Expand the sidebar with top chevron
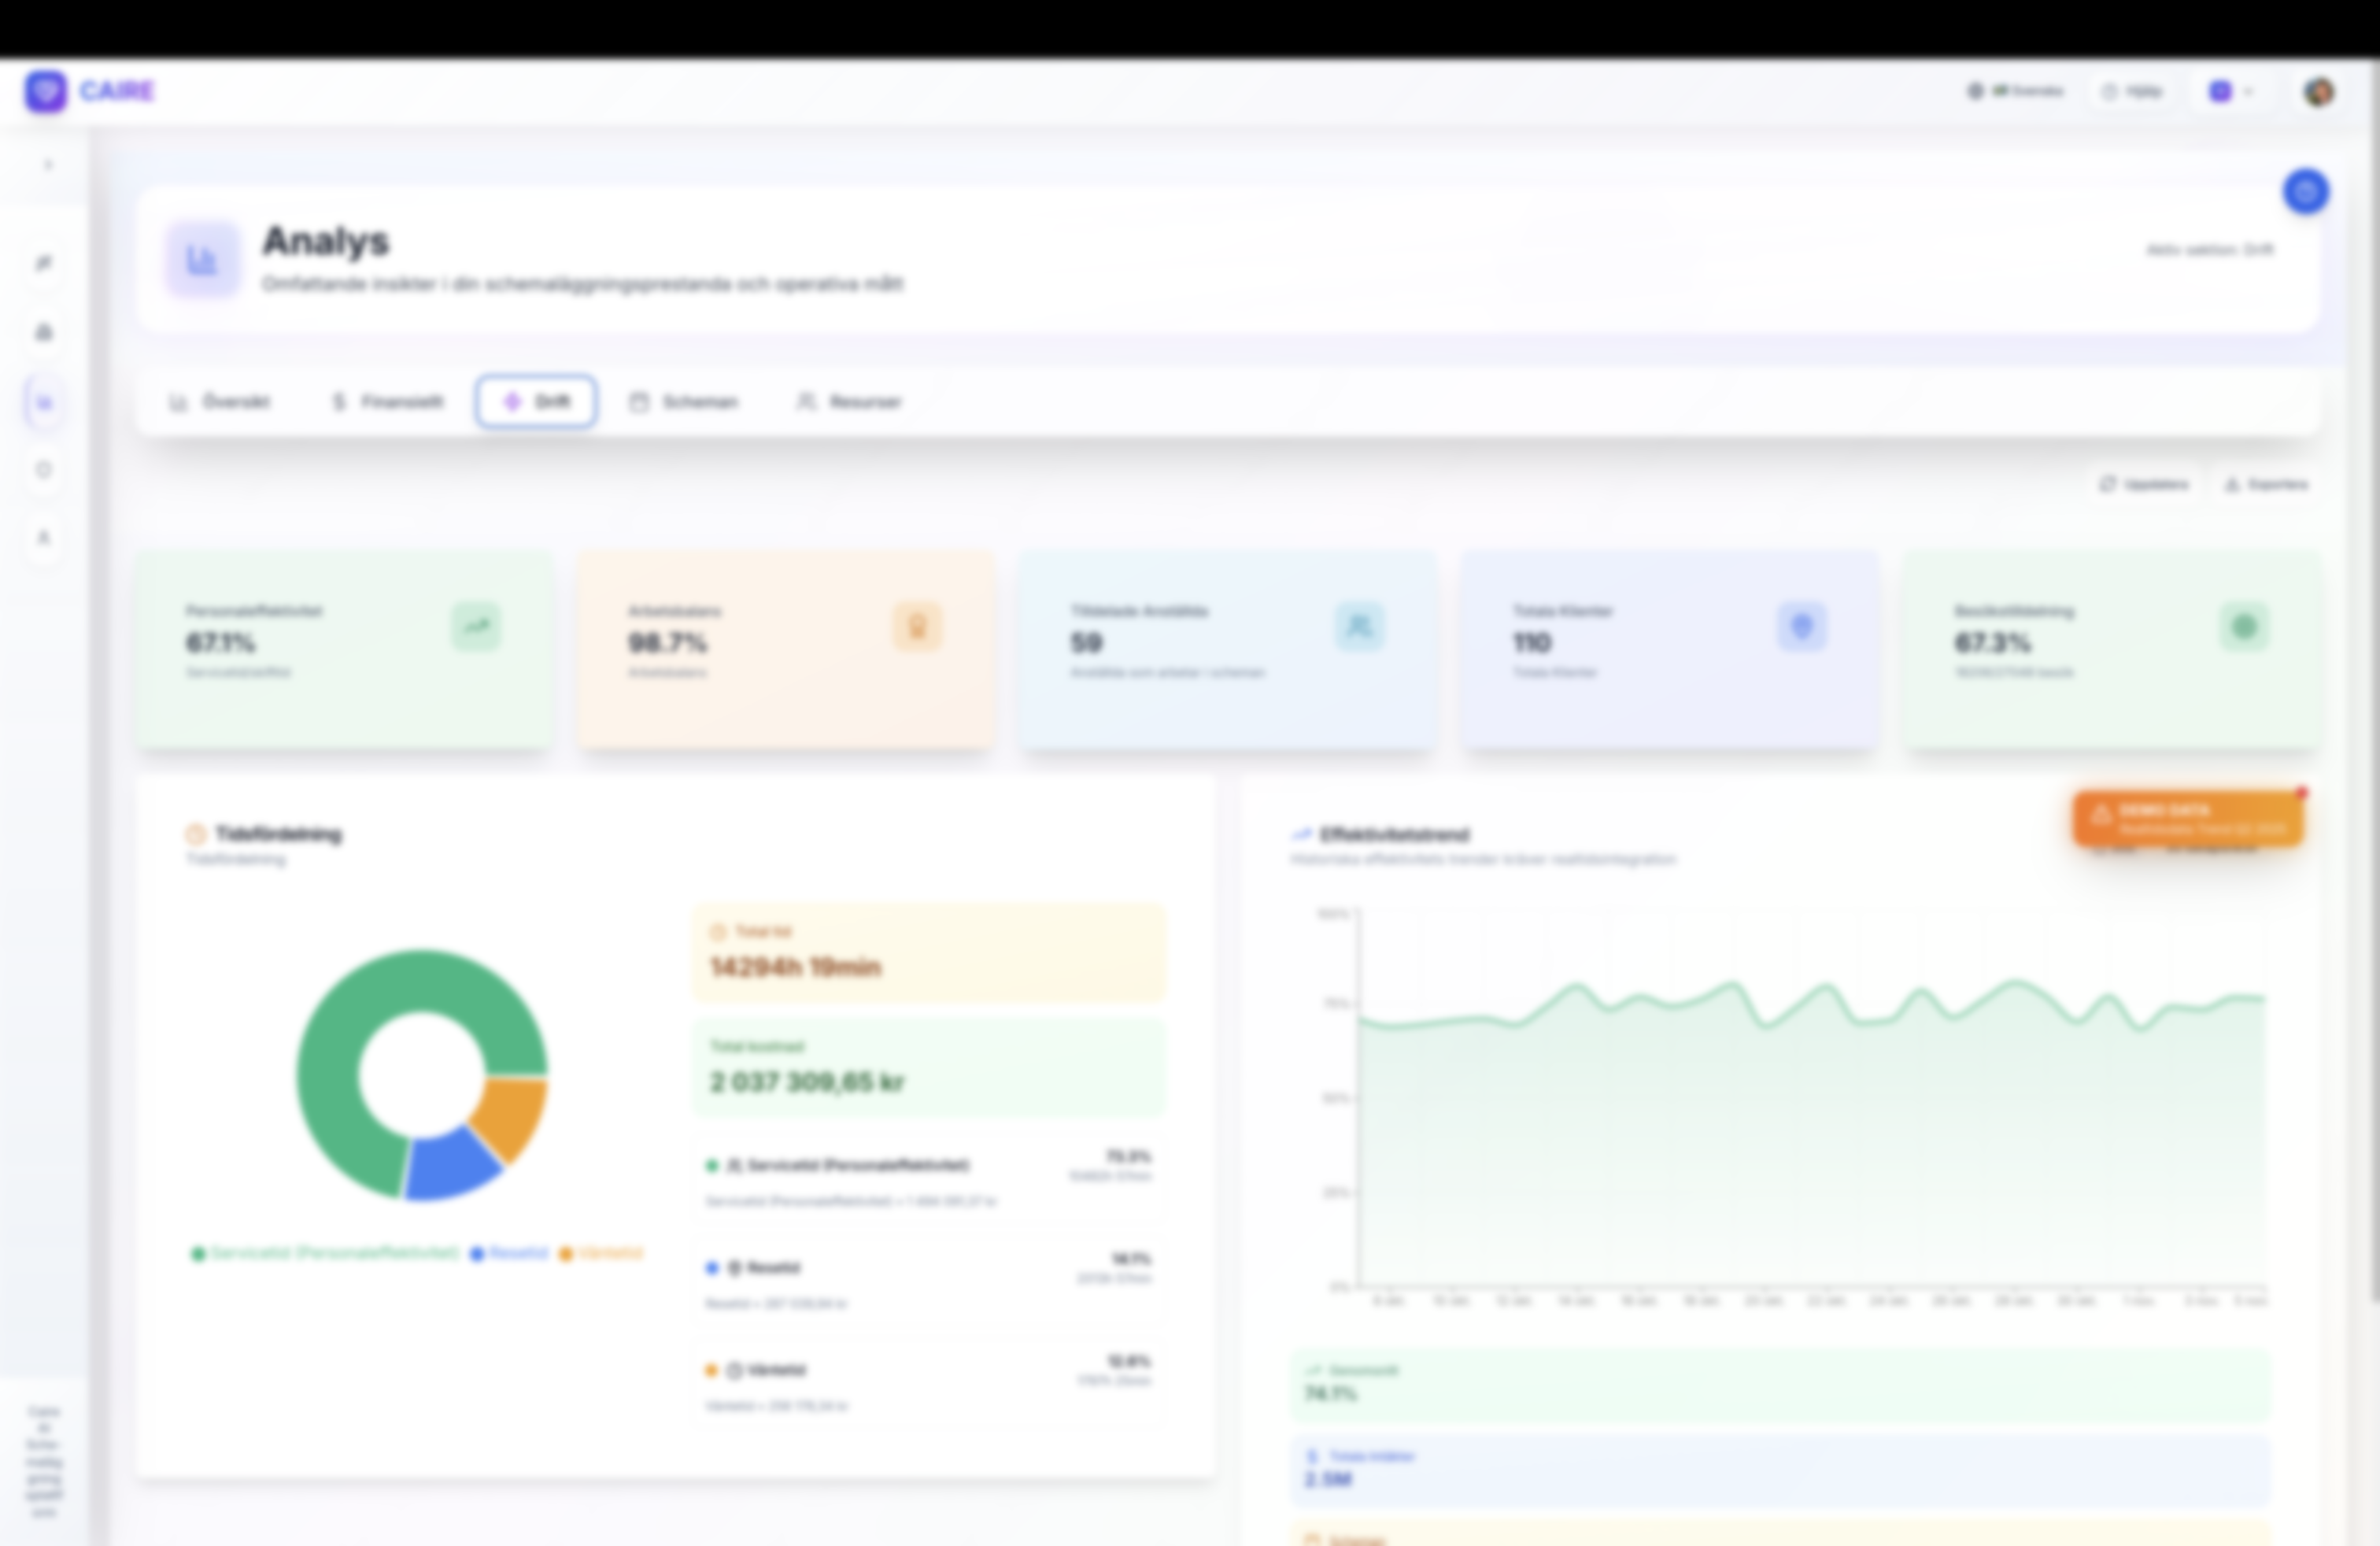 [47, 164]
